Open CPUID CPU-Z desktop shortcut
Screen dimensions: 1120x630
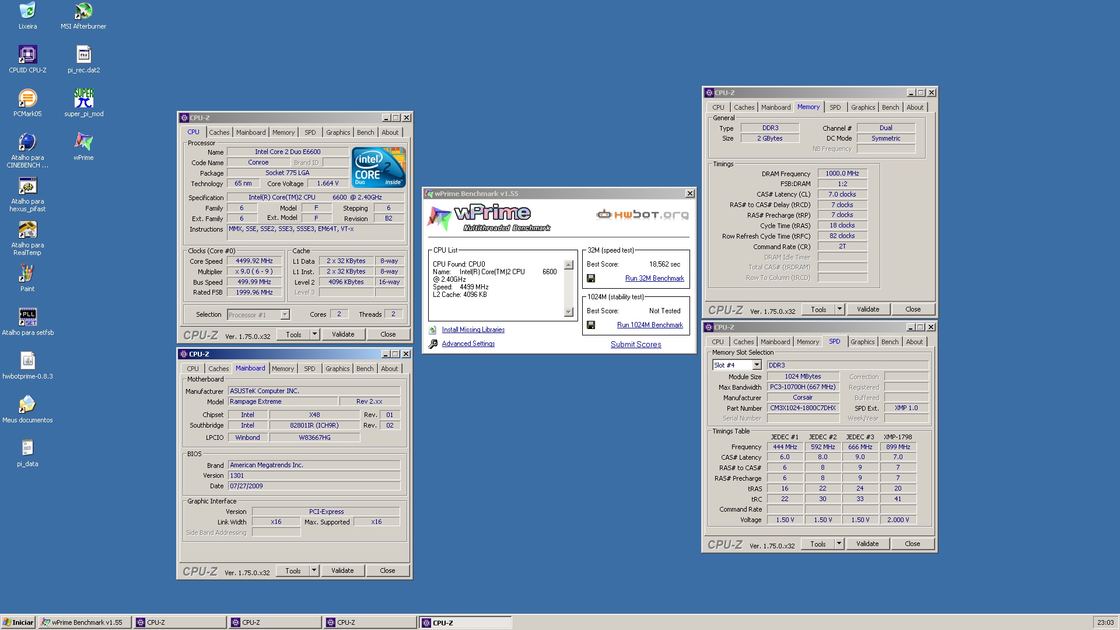[x=27, y=55]
